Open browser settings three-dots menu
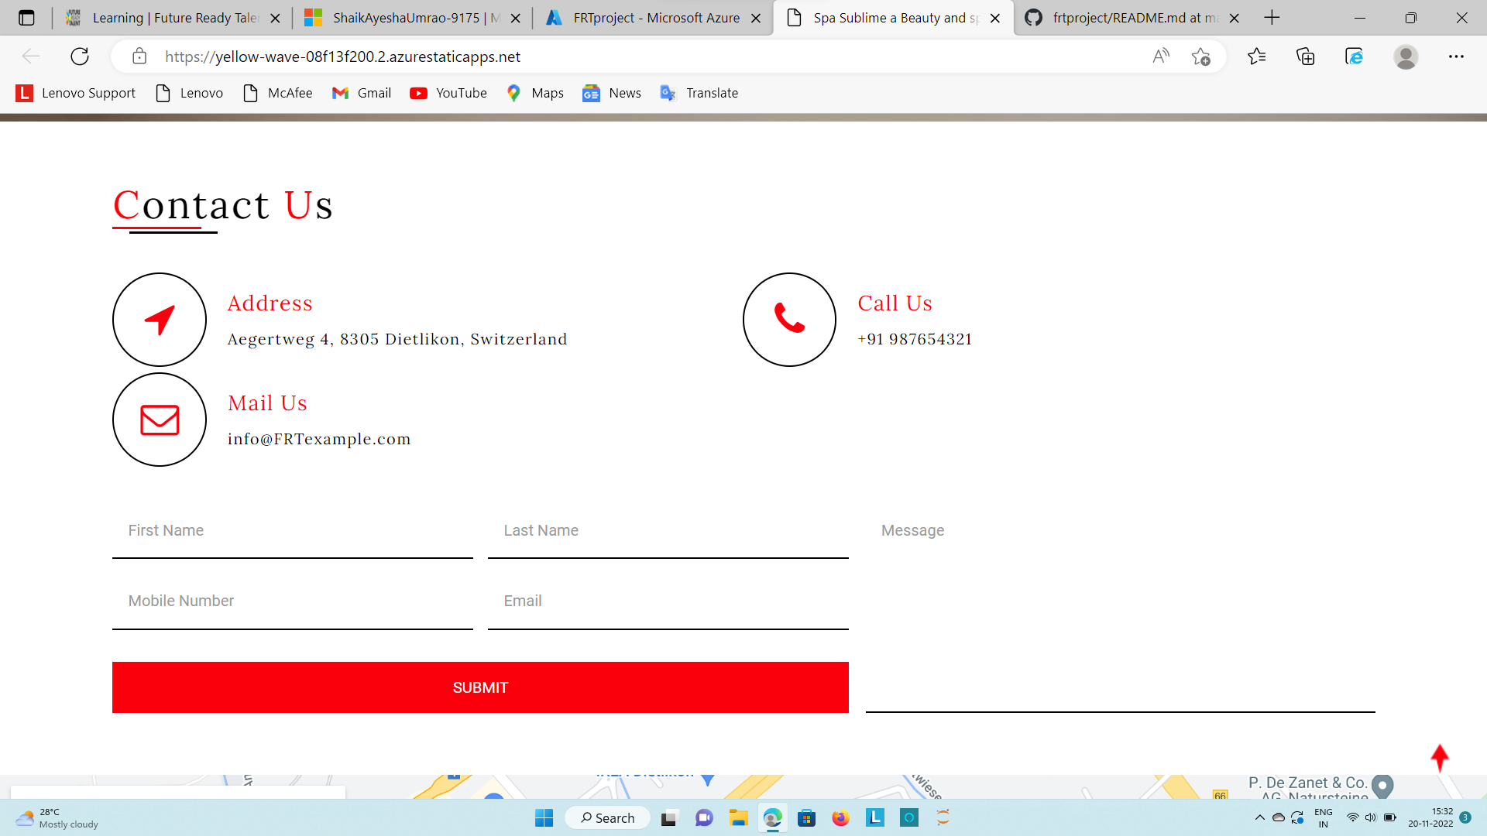The image size is (1487, 836). tap(1456, 57)
